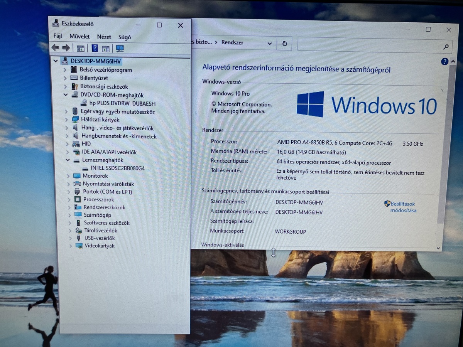Click the Hálózati kártyák network icon
The image size is (463, 347).
pyautogui.click(x=75, y=120)
